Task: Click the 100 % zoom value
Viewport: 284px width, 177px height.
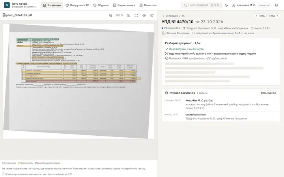Action: coord(120,15)
